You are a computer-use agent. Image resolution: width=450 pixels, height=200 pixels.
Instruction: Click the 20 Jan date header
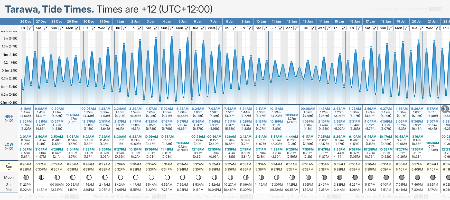pos(417,22)
